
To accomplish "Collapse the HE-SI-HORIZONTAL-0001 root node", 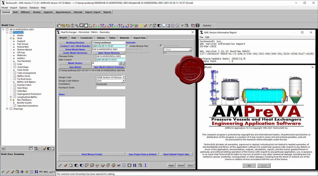I will coord(3,29).
